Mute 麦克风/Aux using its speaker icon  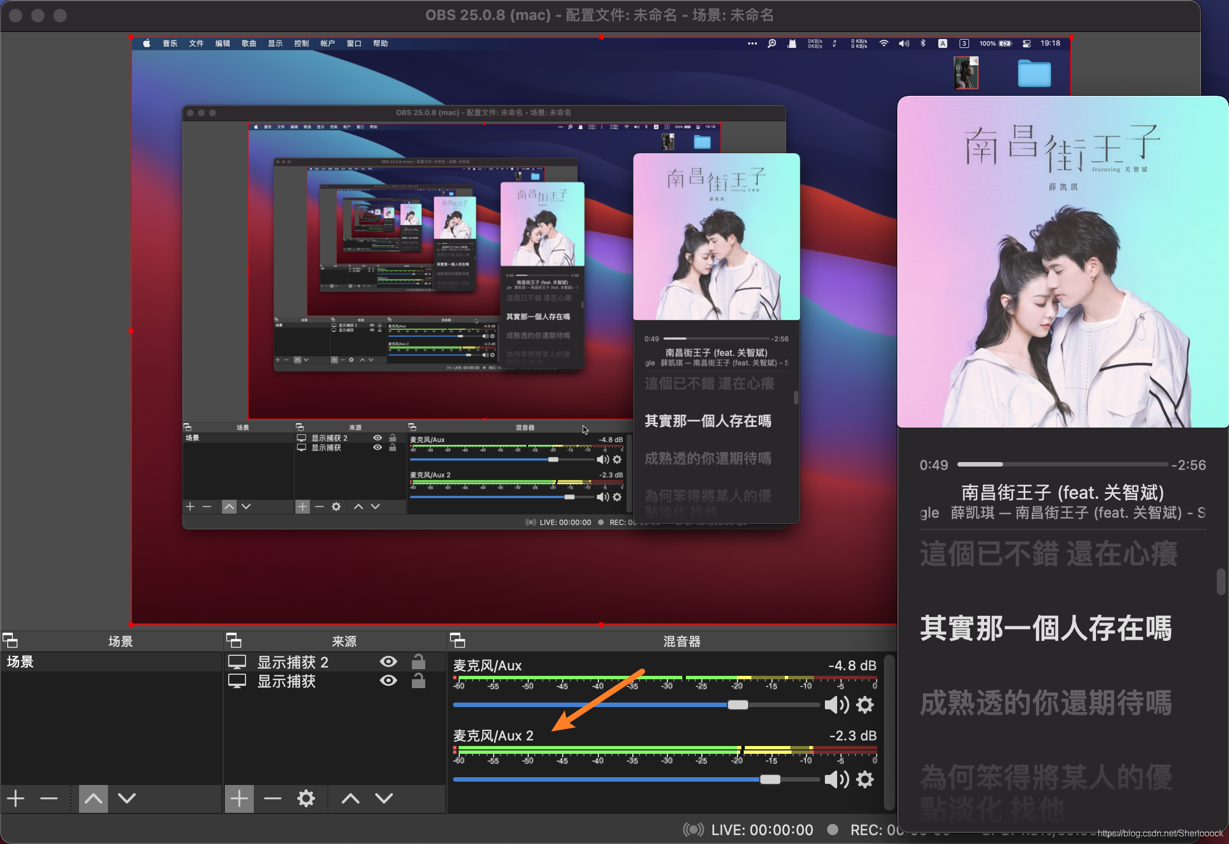click(x=836, y=705)
